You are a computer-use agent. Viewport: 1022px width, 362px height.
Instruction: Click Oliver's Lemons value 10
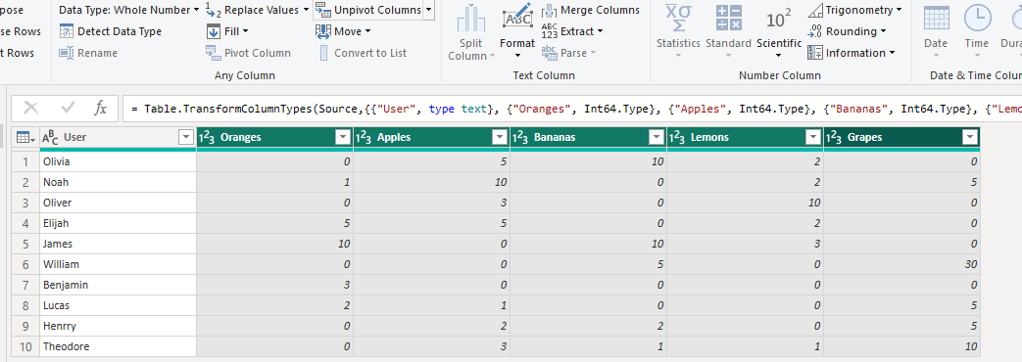(x=745, y=203)
